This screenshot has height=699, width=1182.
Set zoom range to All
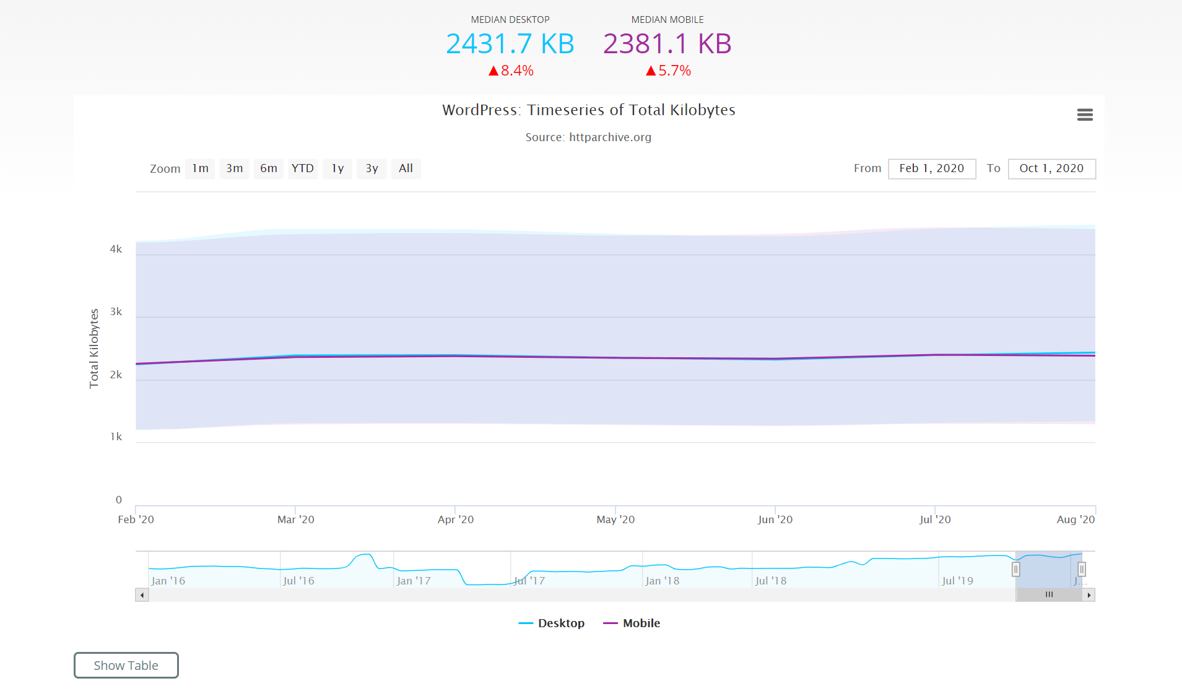(x=406, y=168)
